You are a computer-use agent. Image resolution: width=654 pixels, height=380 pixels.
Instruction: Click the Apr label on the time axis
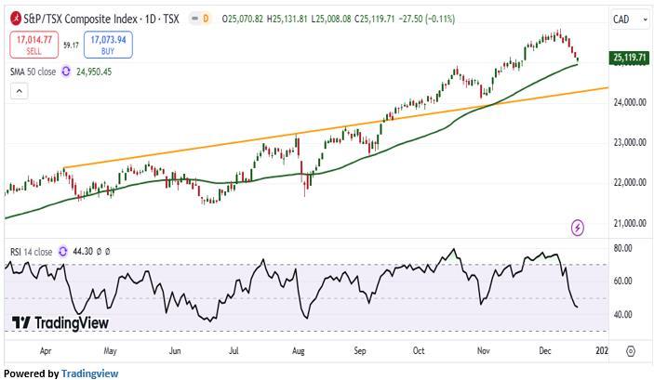pos(46,351)
